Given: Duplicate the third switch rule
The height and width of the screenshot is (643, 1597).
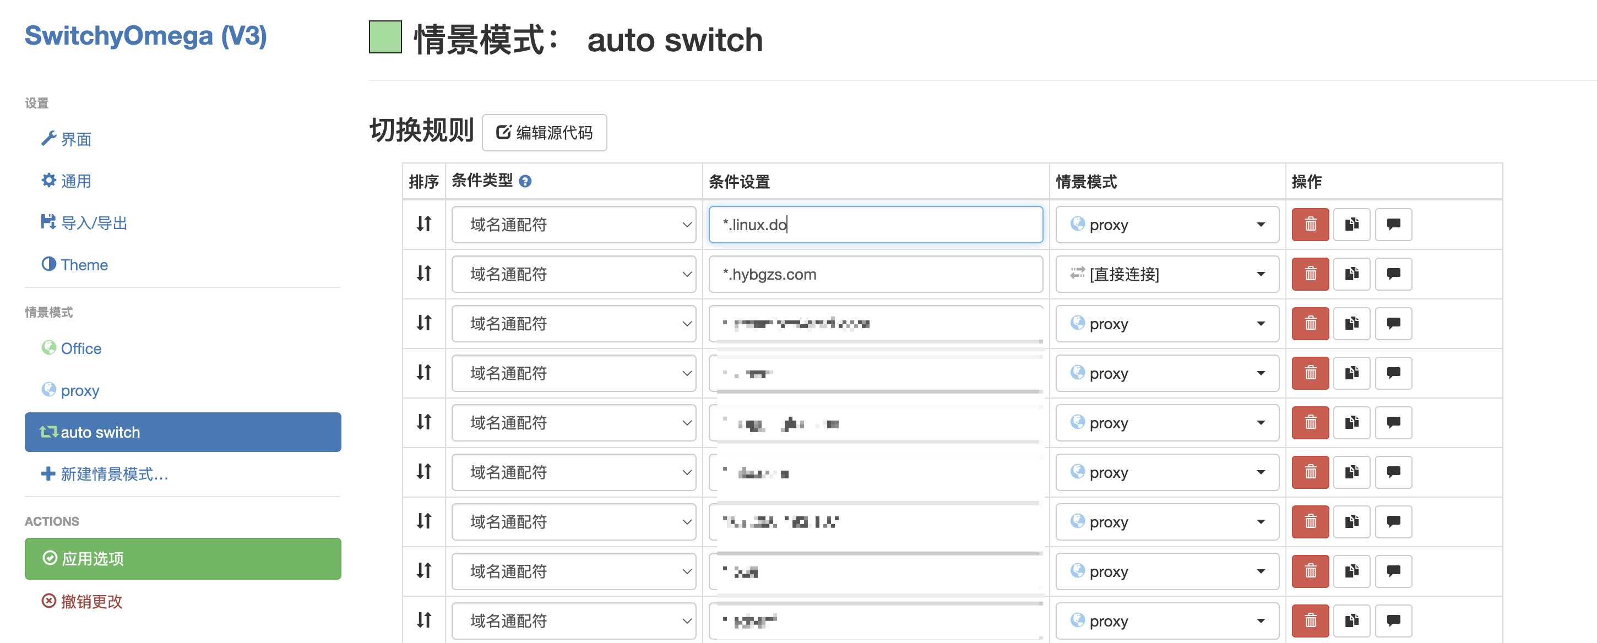Looking at the screenshot, I should pyautogui.click(x=1352, y=323).
